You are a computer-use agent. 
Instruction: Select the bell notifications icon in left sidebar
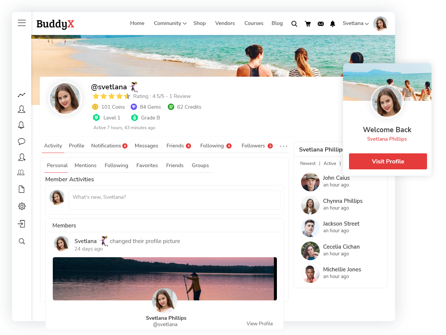point(22,125)
